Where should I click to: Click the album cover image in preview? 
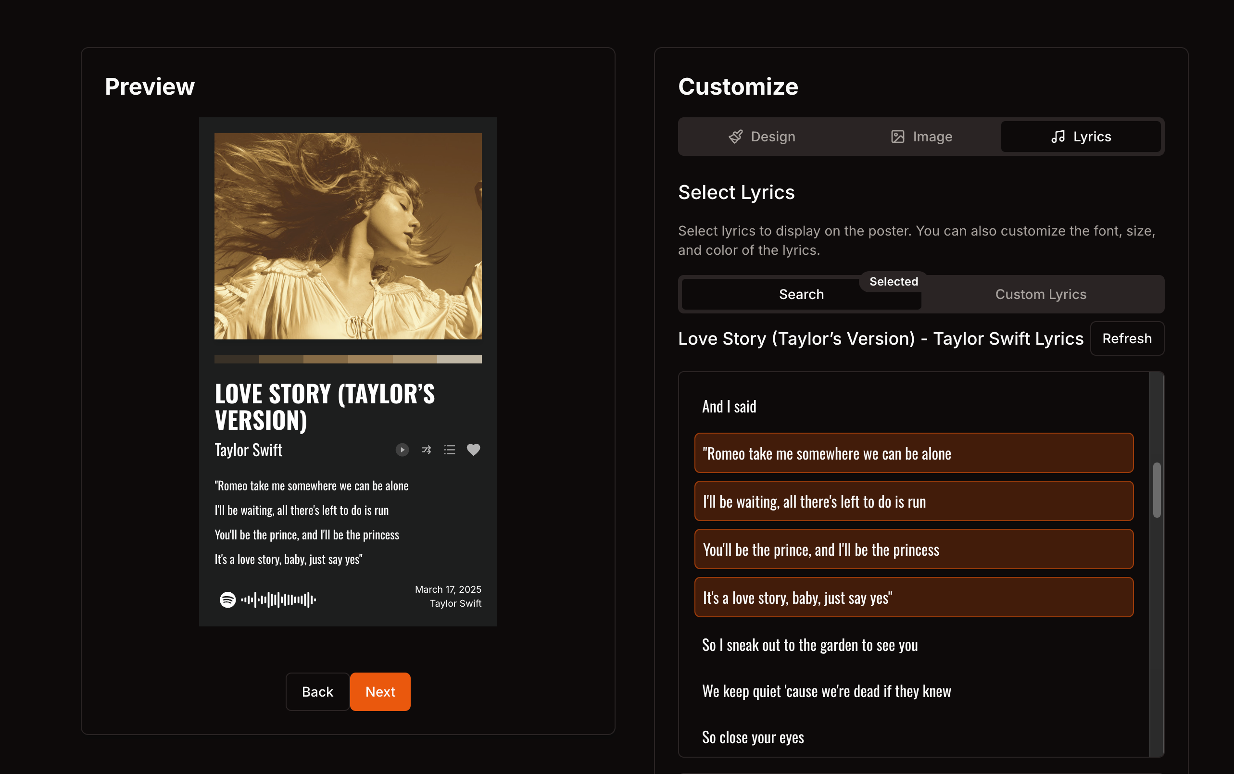pyautogui.click(x=348, y=236)
